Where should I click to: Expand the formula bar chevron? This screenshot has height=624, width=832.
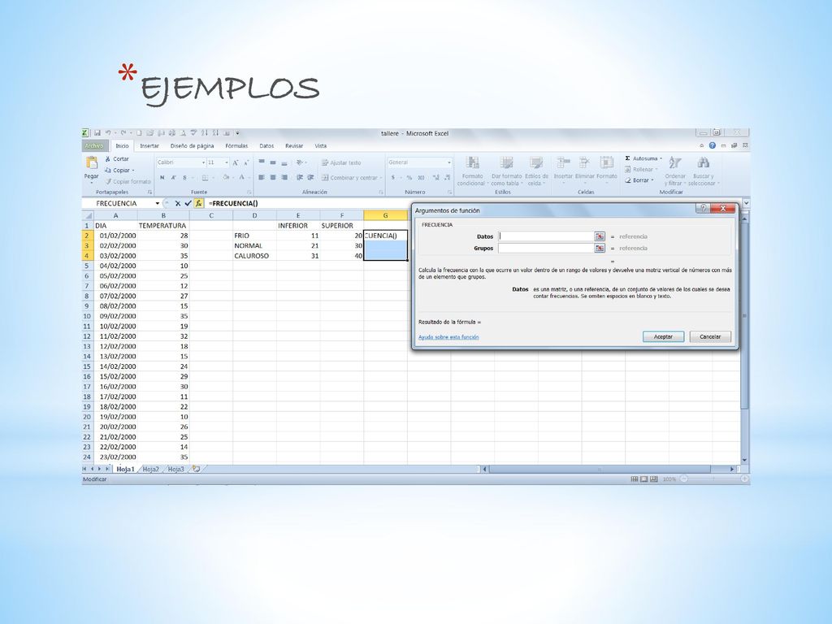tap(746, 203)
